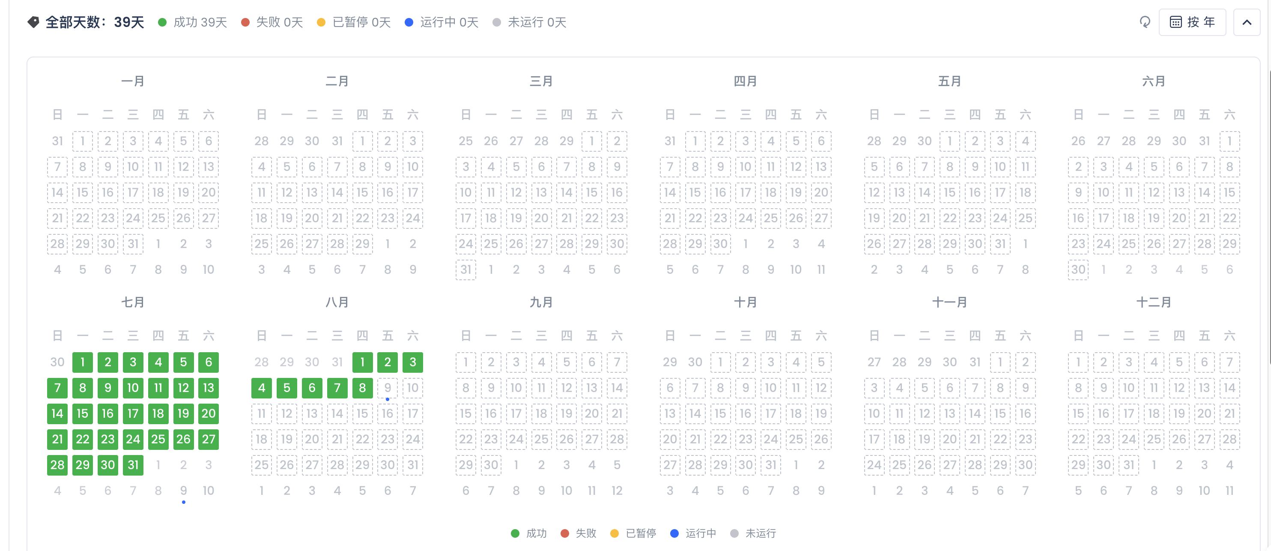
Task: Click the bottom legend 已暂停 yellow dot
Action: (614, 533)
